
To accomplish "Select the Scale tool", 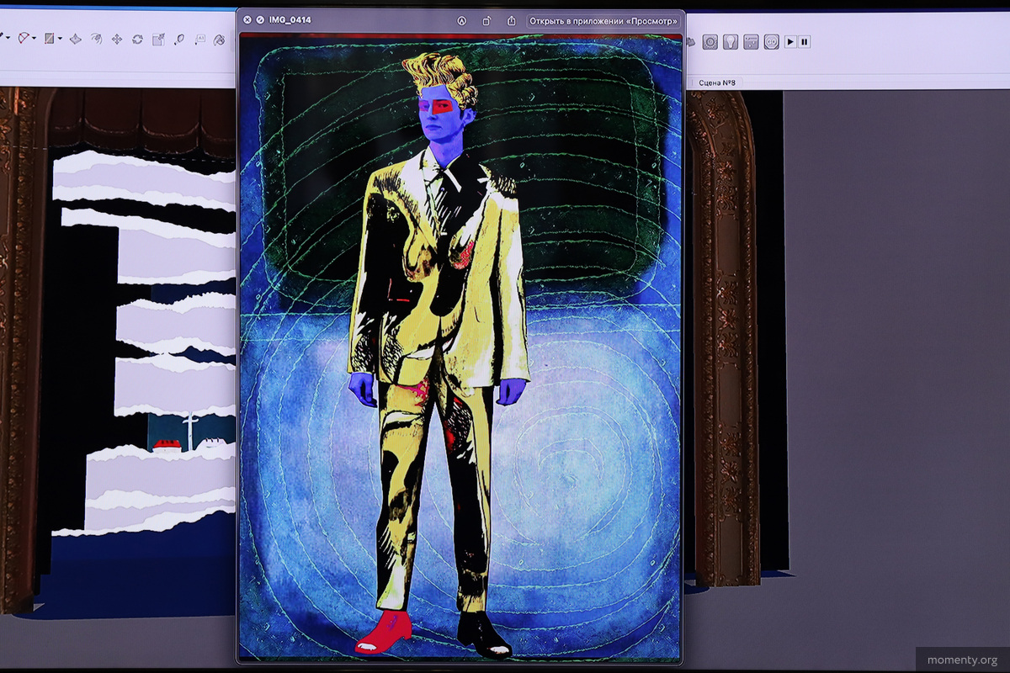I will tap(158, 40).
